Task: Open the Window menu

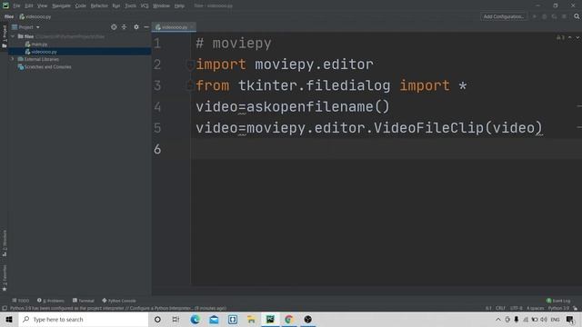Action: coord(161,5)
